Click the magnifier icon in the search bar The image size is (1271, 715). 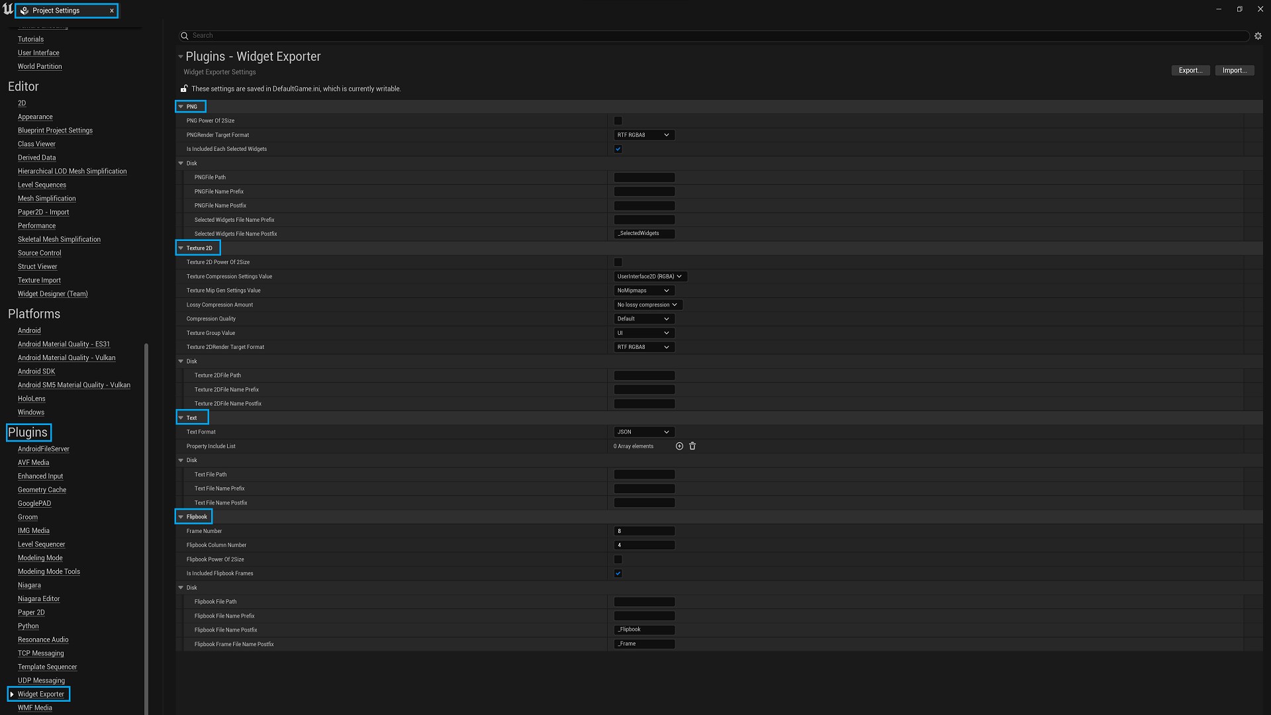(185, 35)
